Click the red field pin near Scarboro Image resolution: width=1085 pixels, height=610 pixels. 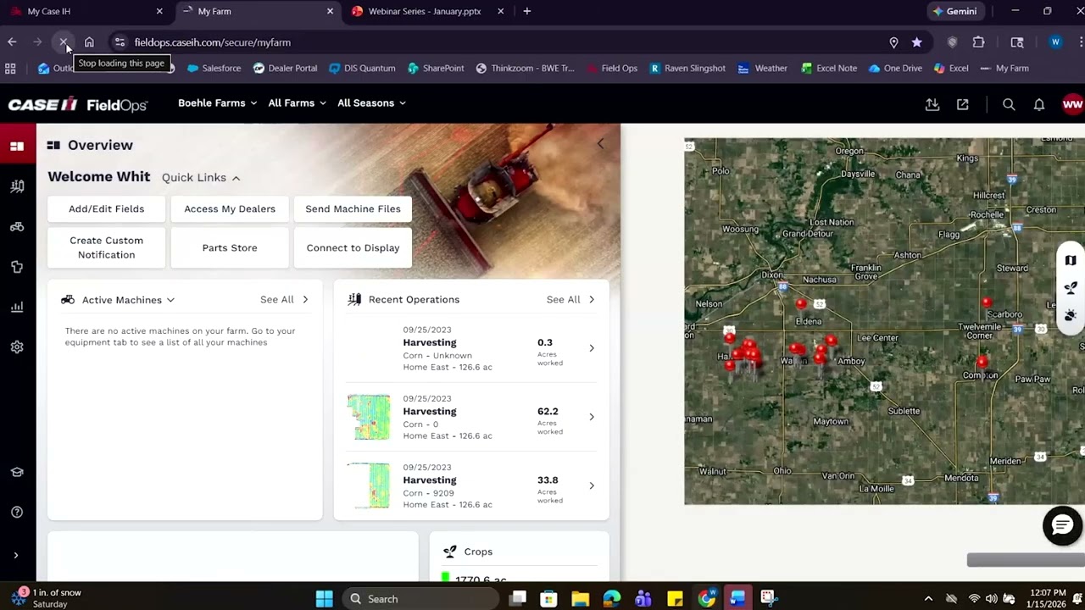[x=986, y=302]
